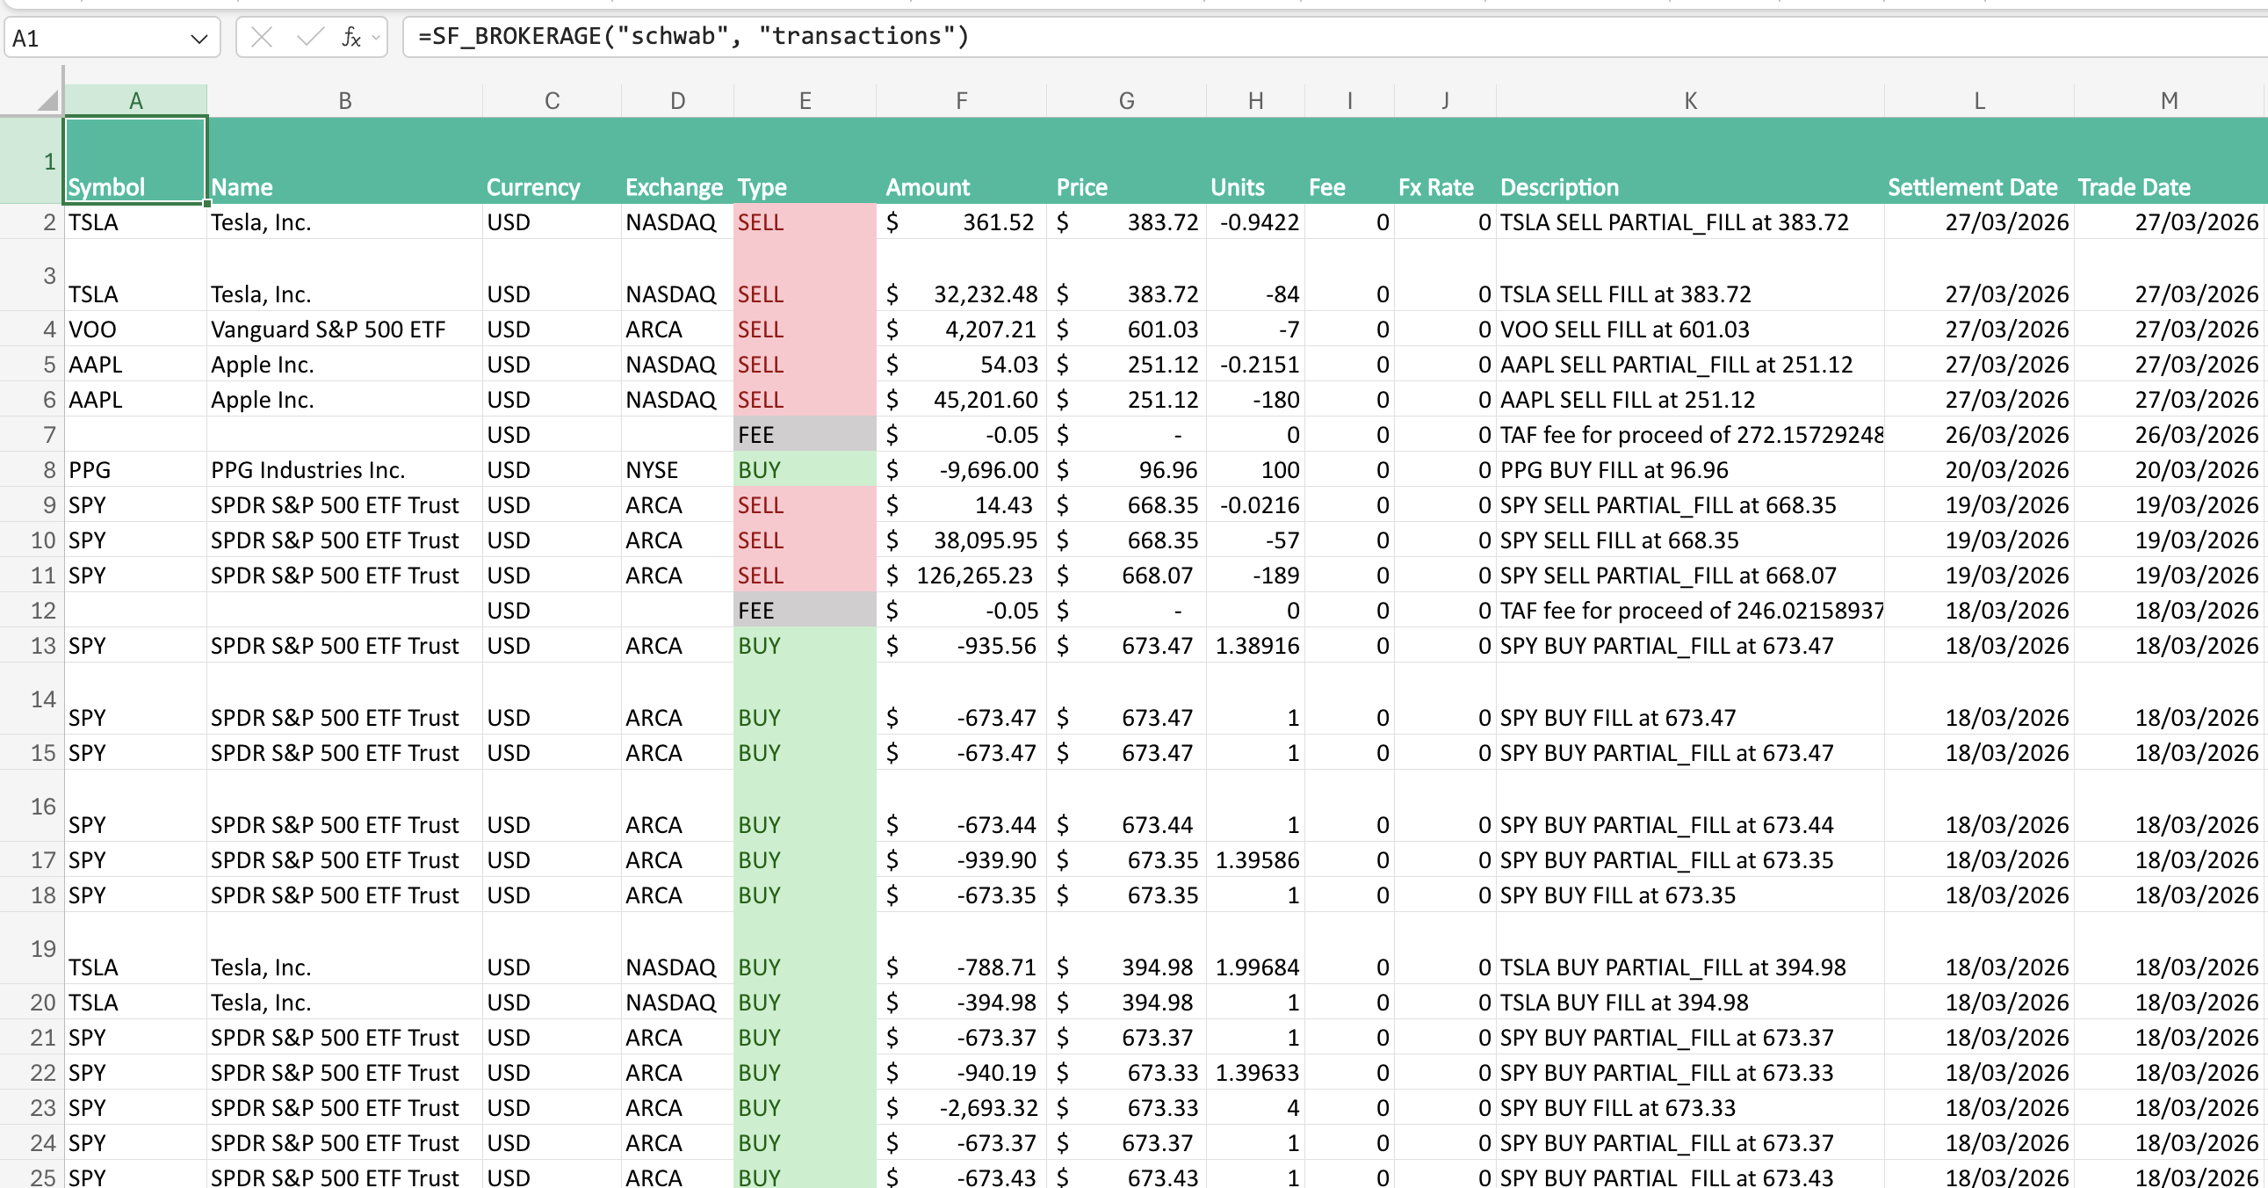Click the Fee header cell
This screenshot has height=1188, width=2268.
coord(1350,161)
